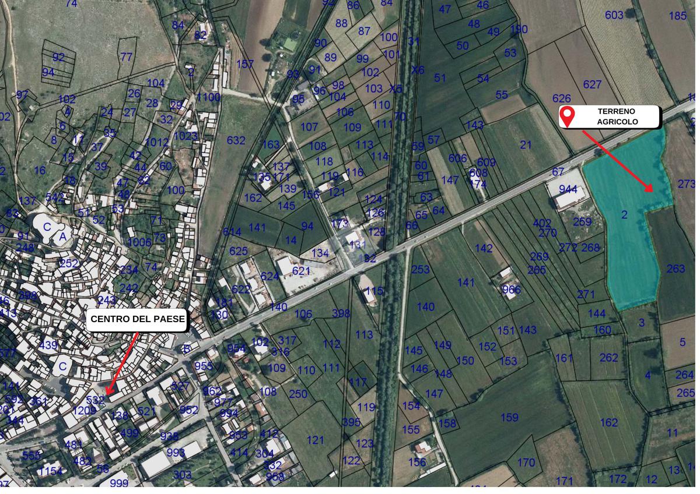Click parcel number 993
The height and width of the screenshot is (494, 700).
[176, 453]
